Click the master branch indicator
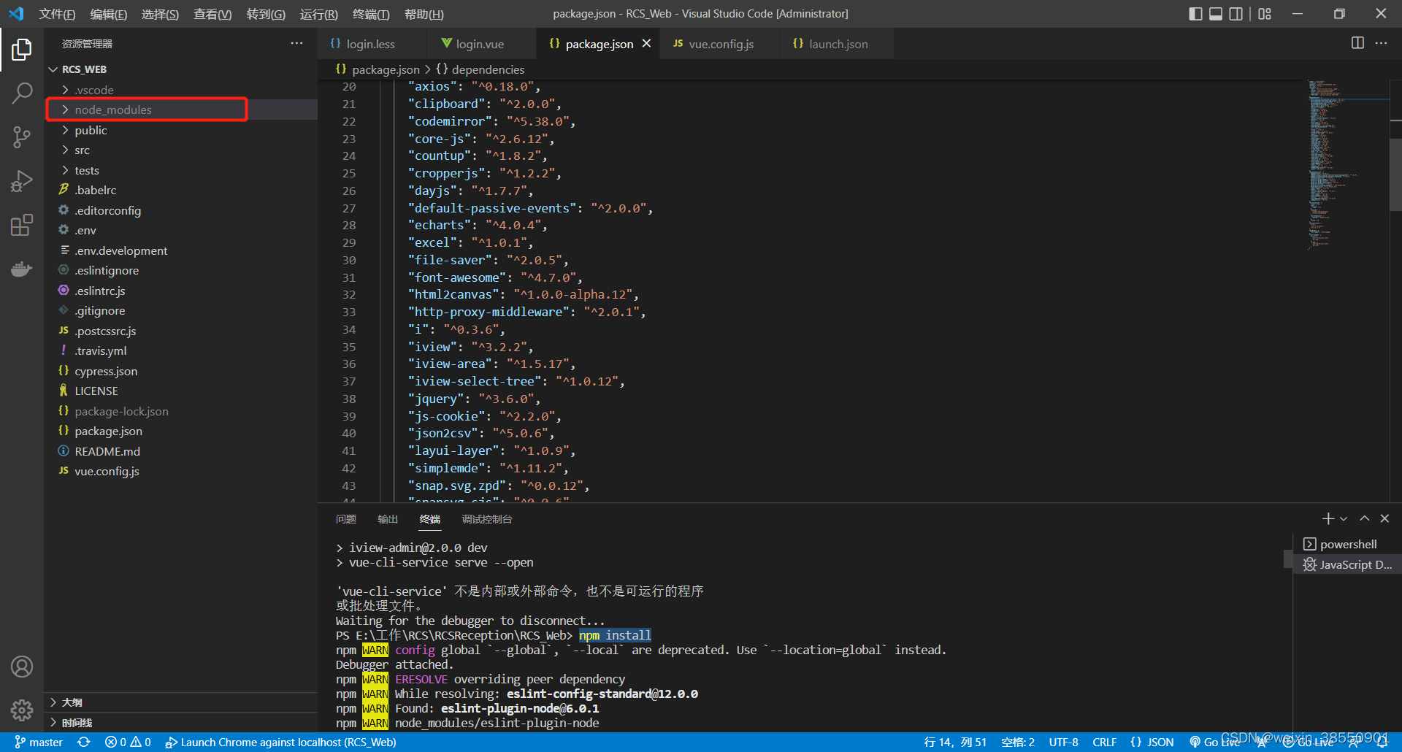The image size is (1402, 752). (x=38, y=742)
